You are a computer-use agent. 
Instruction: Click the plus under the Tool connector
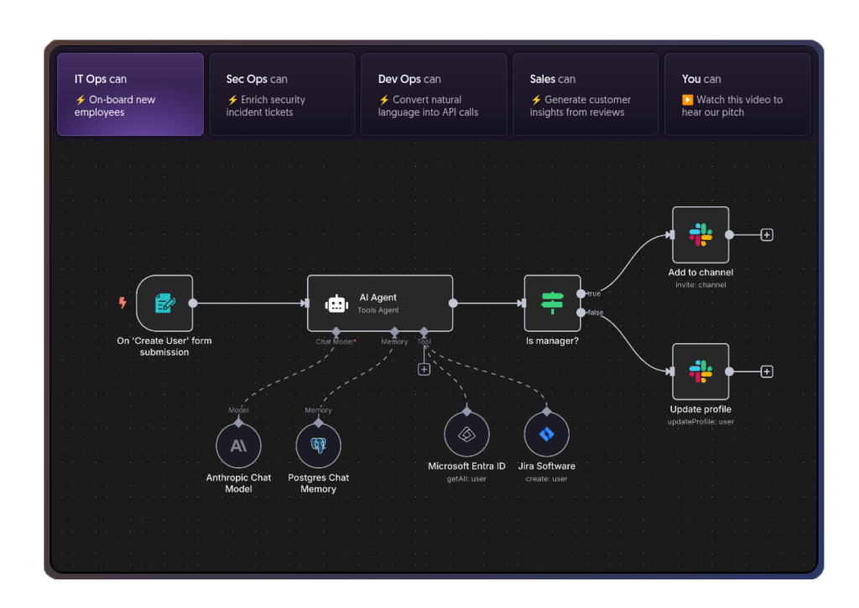424,368
